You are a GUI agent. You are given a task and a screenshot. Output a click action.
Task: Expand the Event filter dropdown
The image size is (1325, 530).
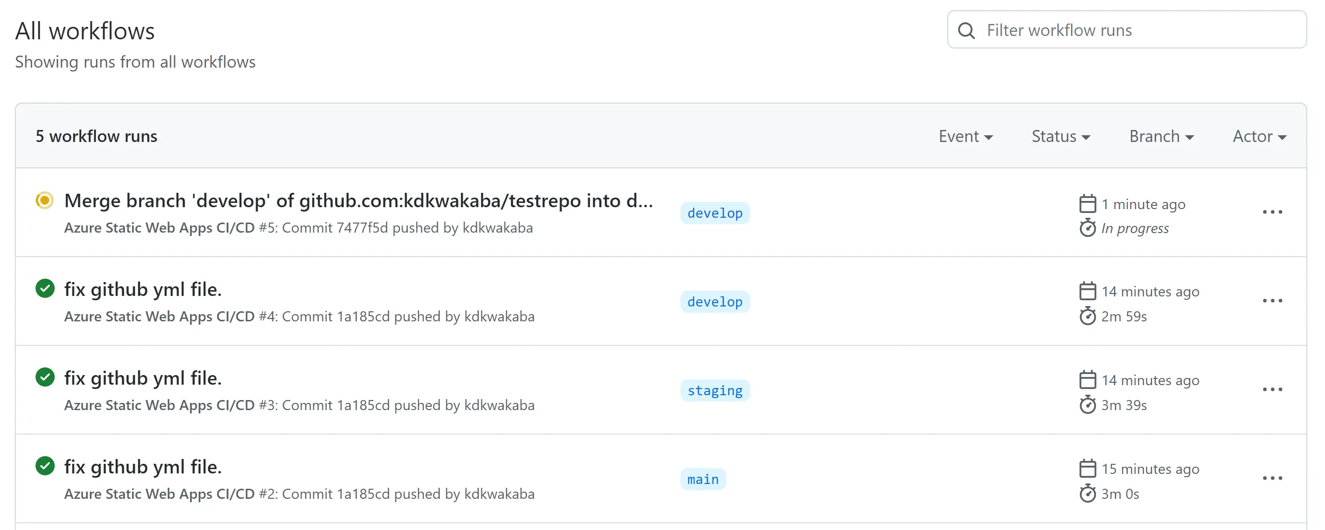pos(966,136)
